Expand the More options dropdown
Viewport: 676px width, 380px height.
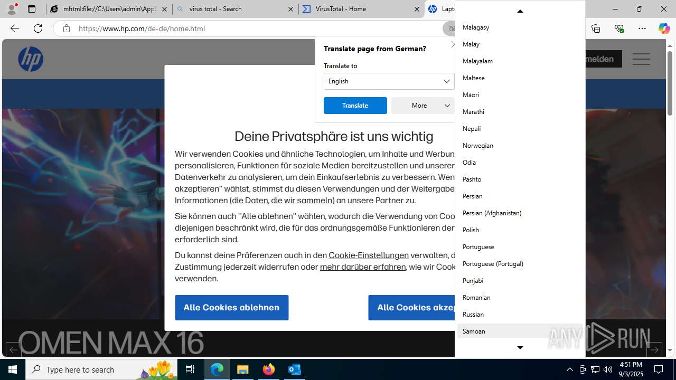point(423,106)
